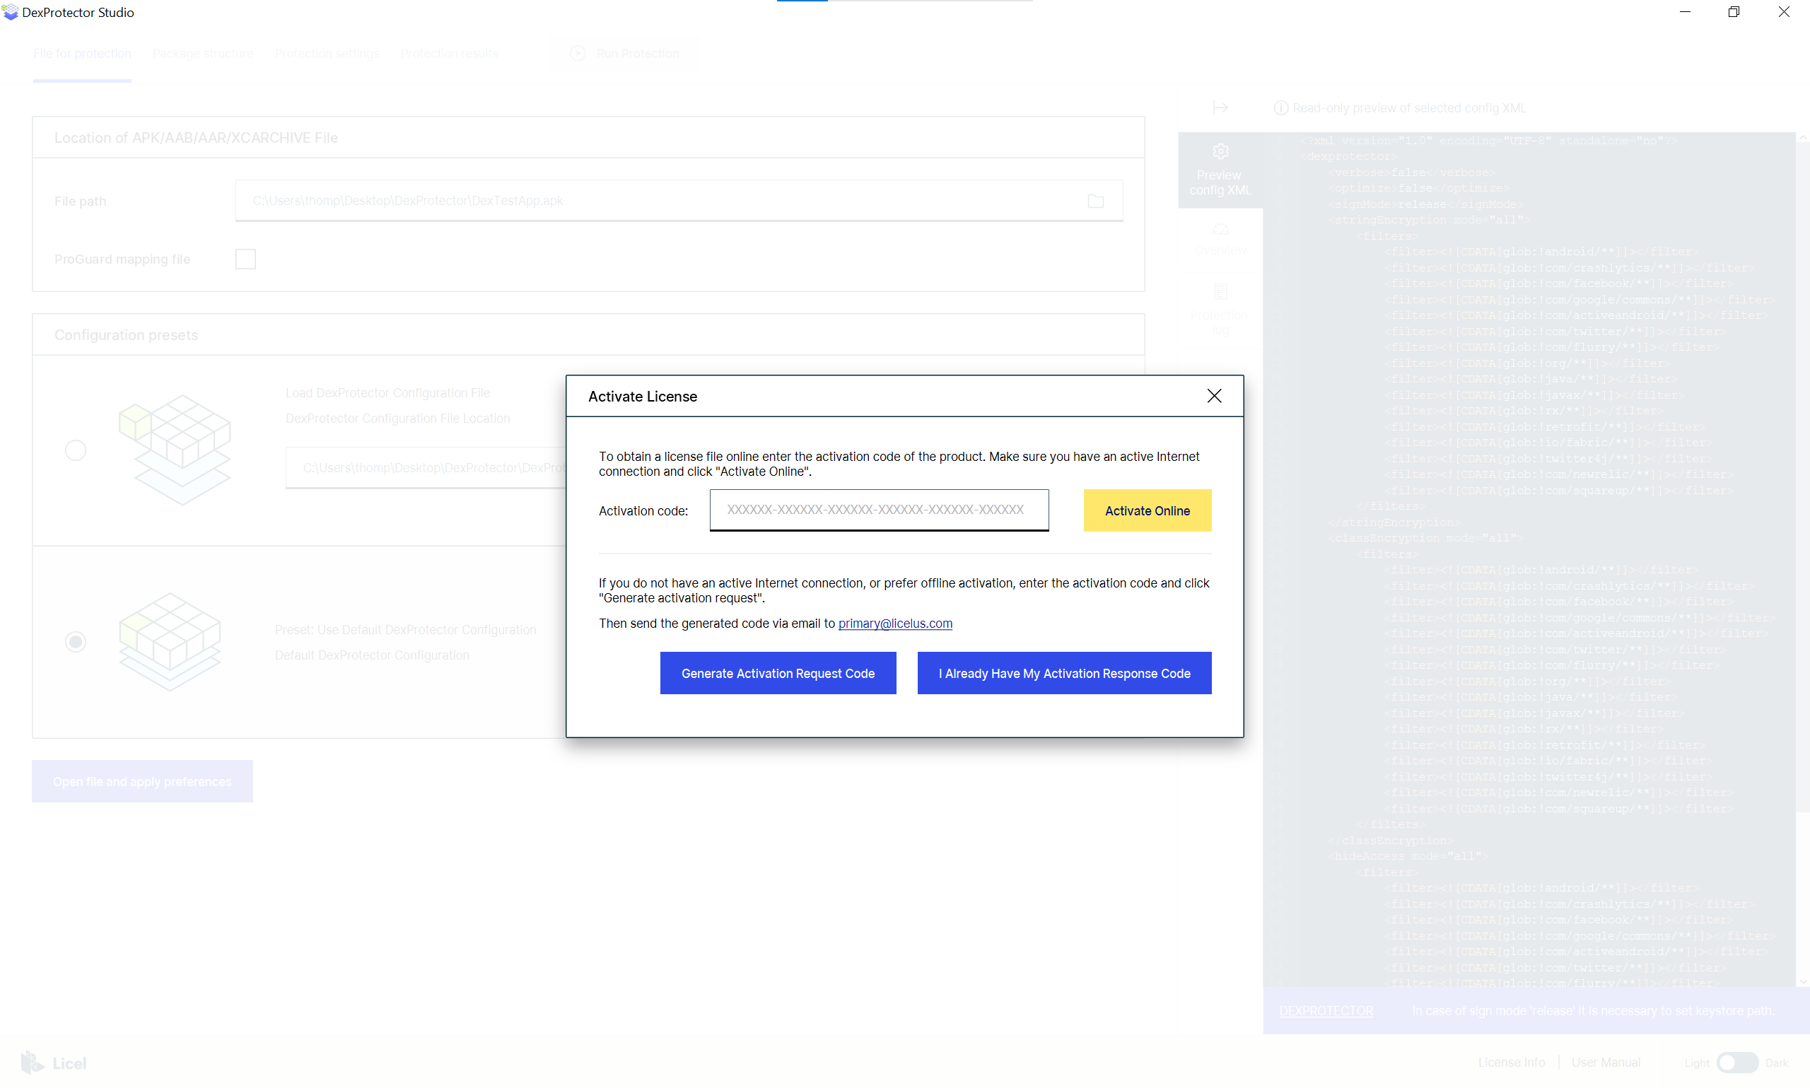Click Generate Activation Request Code

777,673
